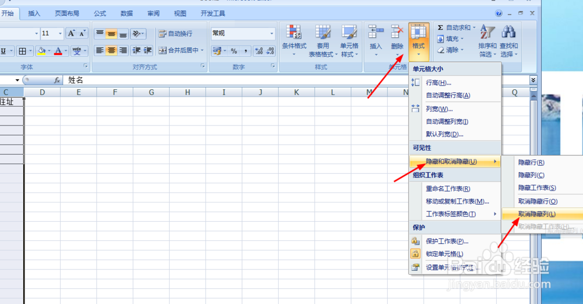Toggle center horizontal alignment

tap(111, 50)
